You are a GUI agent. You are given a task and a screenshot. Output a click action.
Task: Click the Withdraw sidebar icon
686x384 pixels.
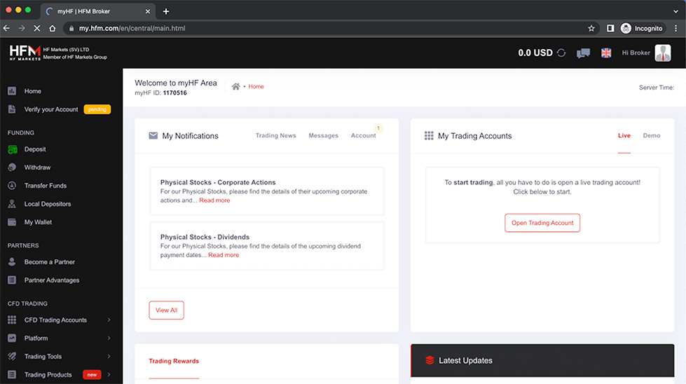tap(12, 167)
